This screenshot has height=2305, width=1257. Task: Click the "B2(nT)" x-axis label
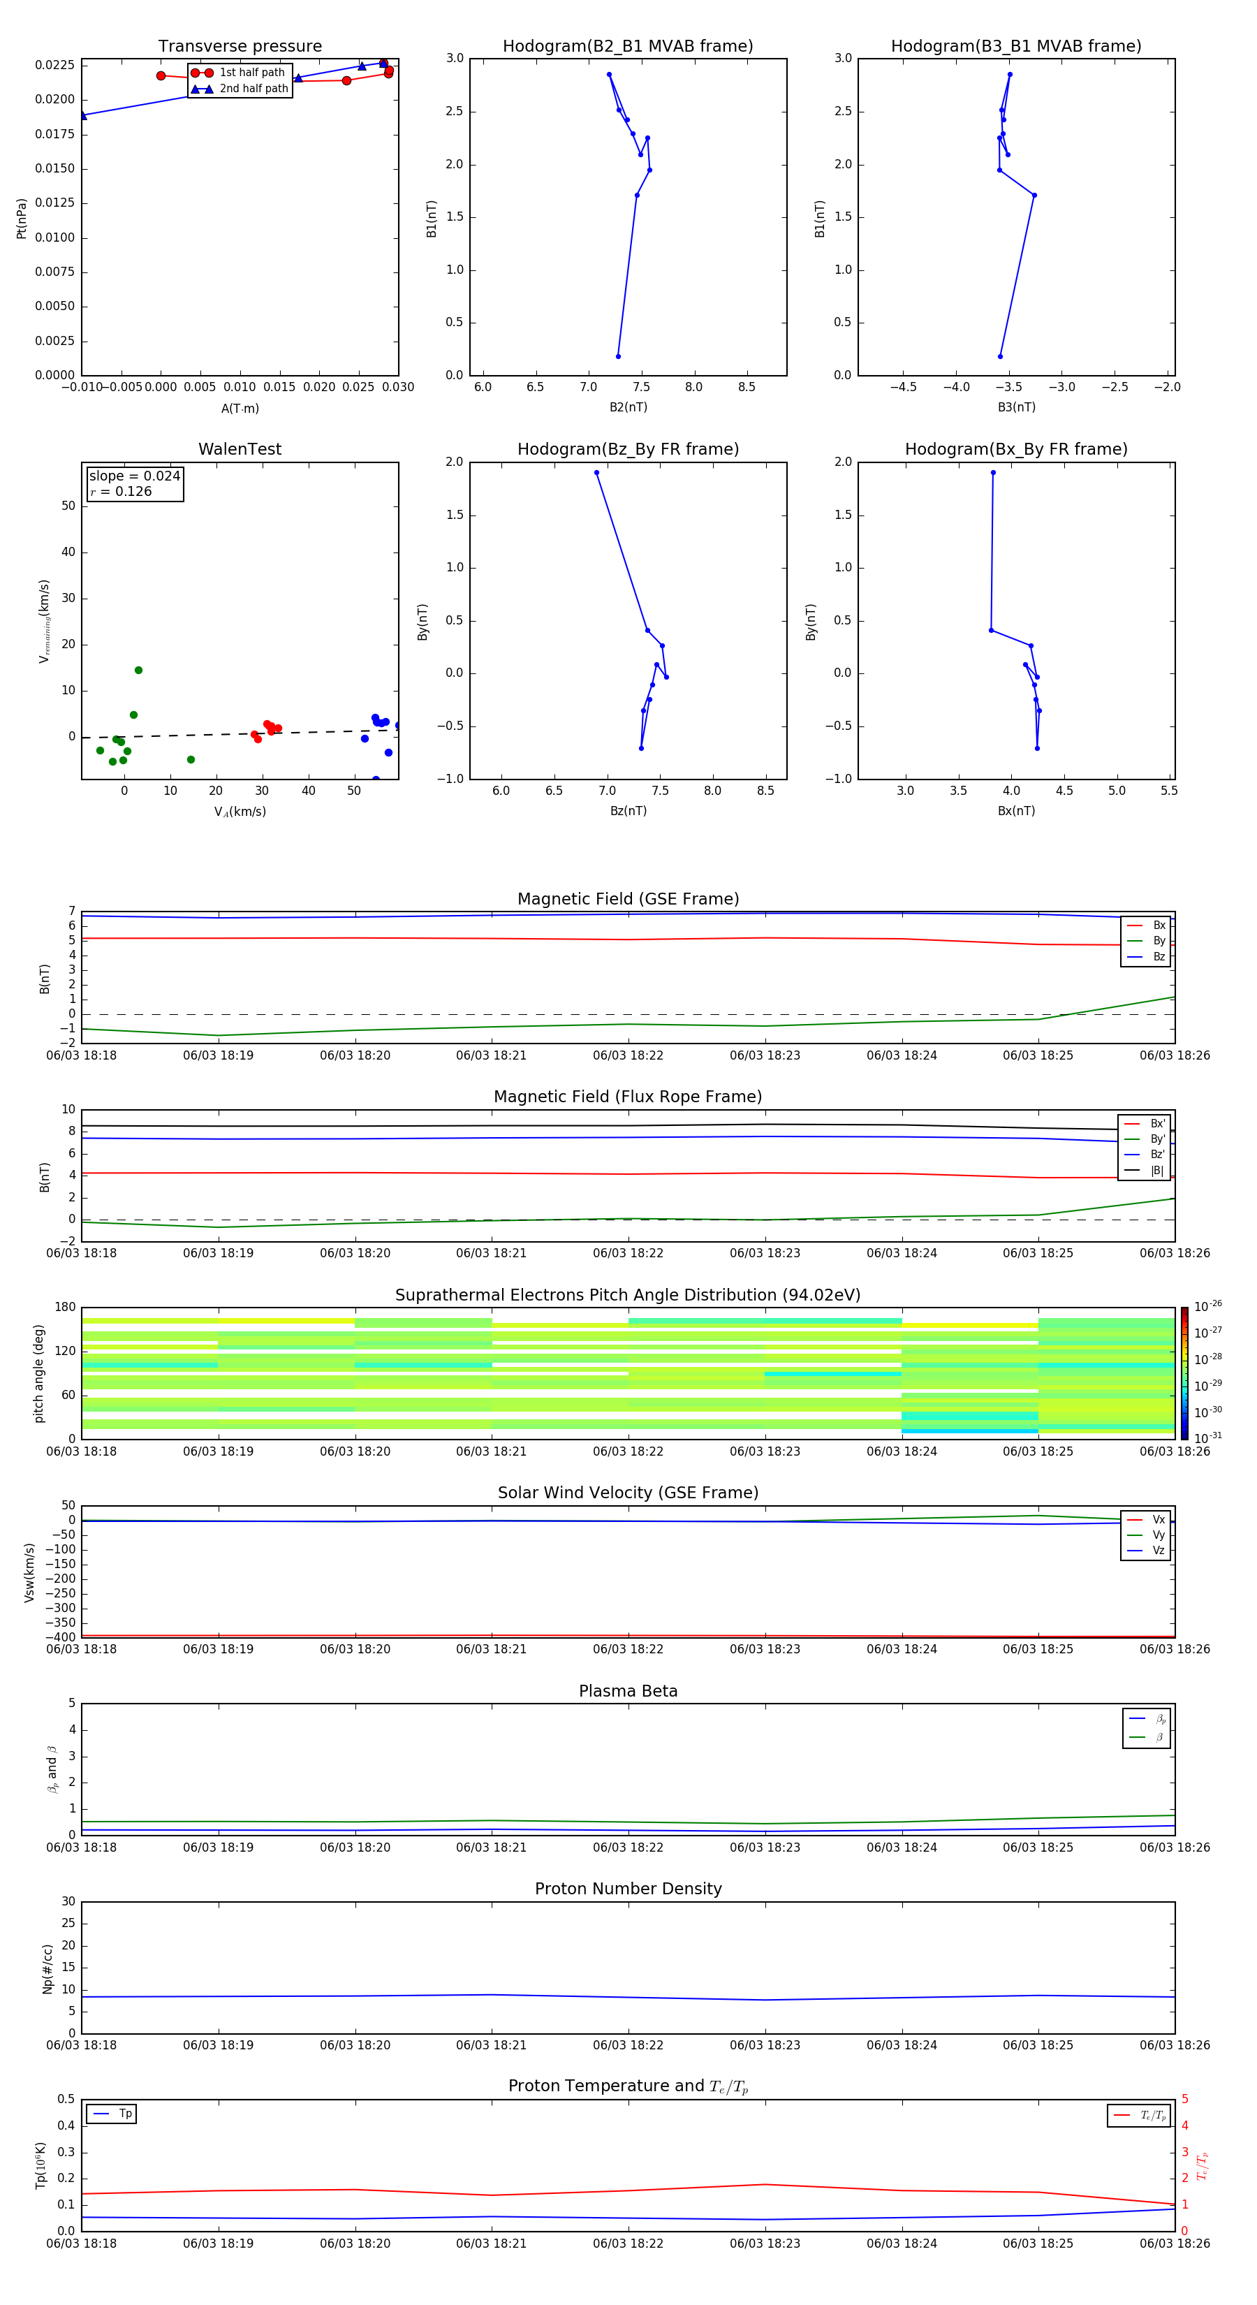pos(628,407)
